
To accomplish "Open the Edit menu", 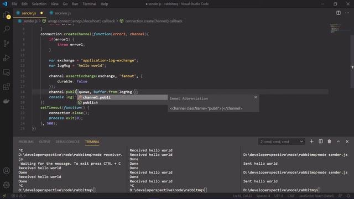I will coord(24,4).
